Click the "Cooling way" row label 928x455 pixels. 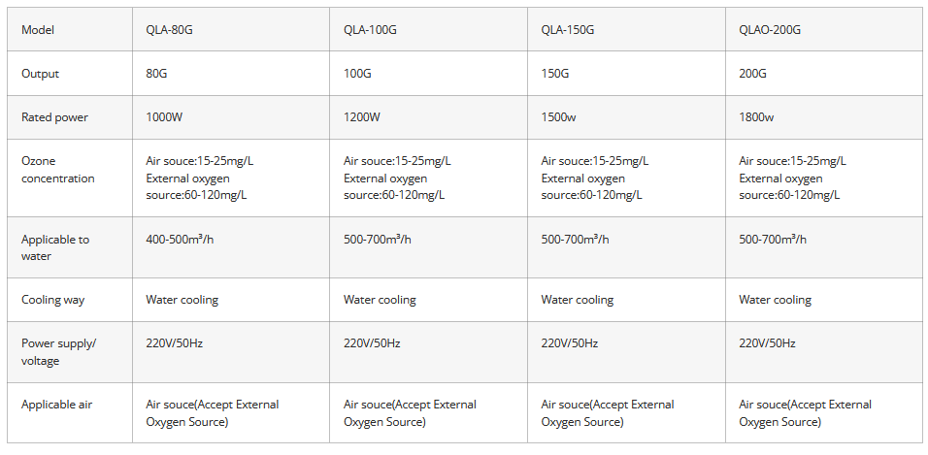(x=52, y=300)
